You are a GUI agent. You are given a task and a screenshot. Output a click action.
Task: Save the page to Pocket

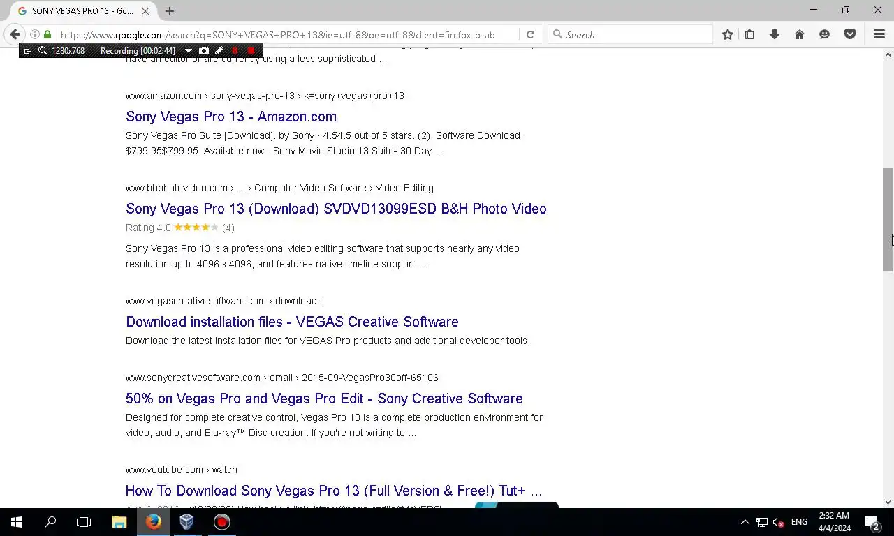click(850, 34)
